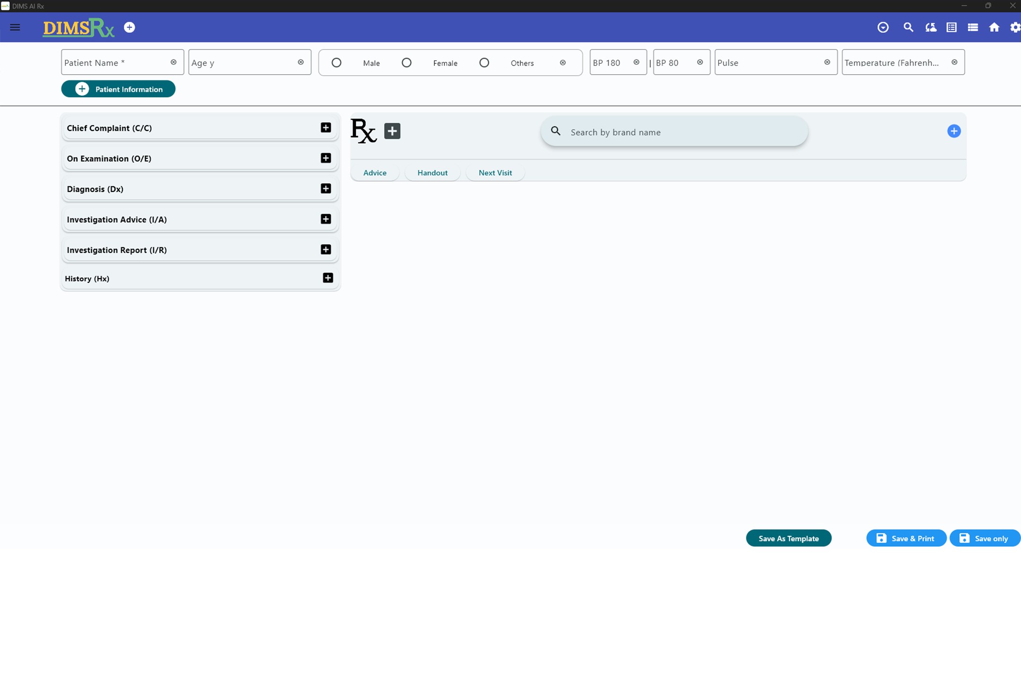Open the home icon in header
1021x681 pixels.
click(x=994, y=27)
